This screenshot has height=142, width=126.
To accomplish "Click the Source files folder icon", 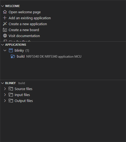I will click(11, 89).
